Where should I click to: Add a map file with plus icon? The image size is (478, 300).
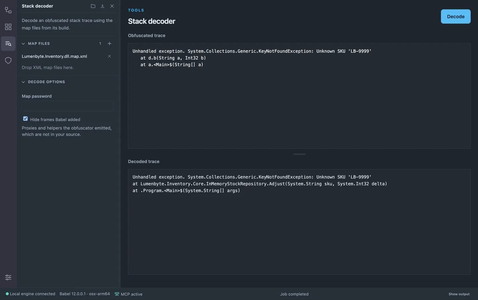[110, 44]
